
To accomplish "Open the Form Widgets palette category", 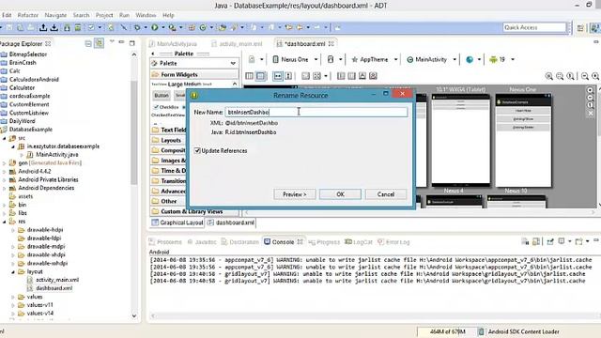I will click(x=194, y=74).
